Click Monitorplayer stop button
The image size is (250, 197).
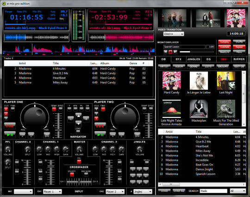[170, 52]
